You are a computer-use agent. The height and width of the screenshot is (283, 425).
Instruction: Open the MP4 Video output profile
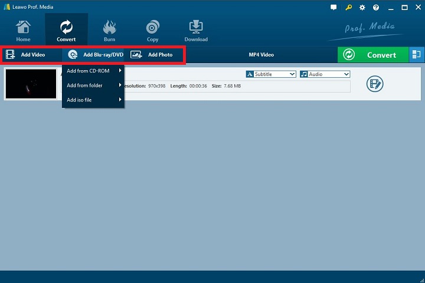(x=261, y=55)
